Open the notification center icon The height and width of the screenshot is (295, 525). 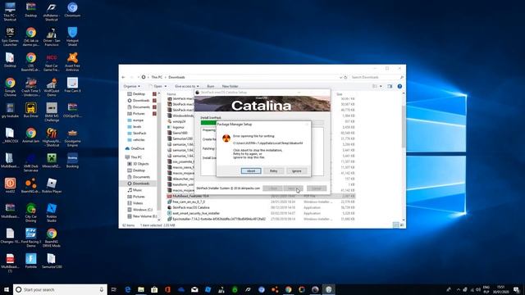click(x=516, y=289)
